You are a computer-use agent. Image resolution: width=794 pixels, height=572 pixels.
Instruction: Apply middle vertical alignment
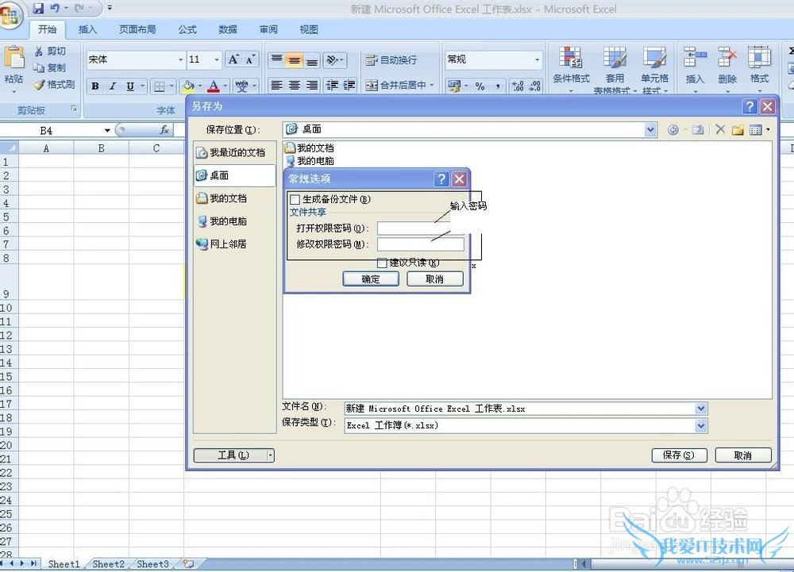pos(295,60)
